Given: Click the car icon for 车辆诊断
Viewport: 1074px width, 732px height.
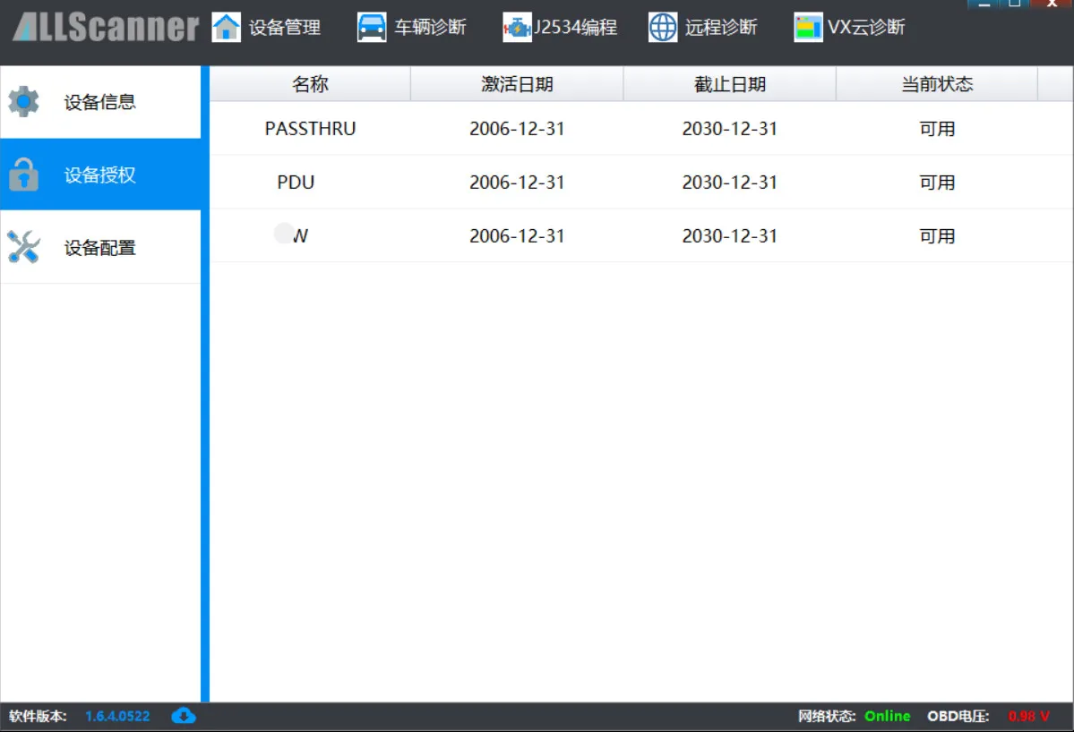Looking at the screenshot, I should click(x=371, y=28).
